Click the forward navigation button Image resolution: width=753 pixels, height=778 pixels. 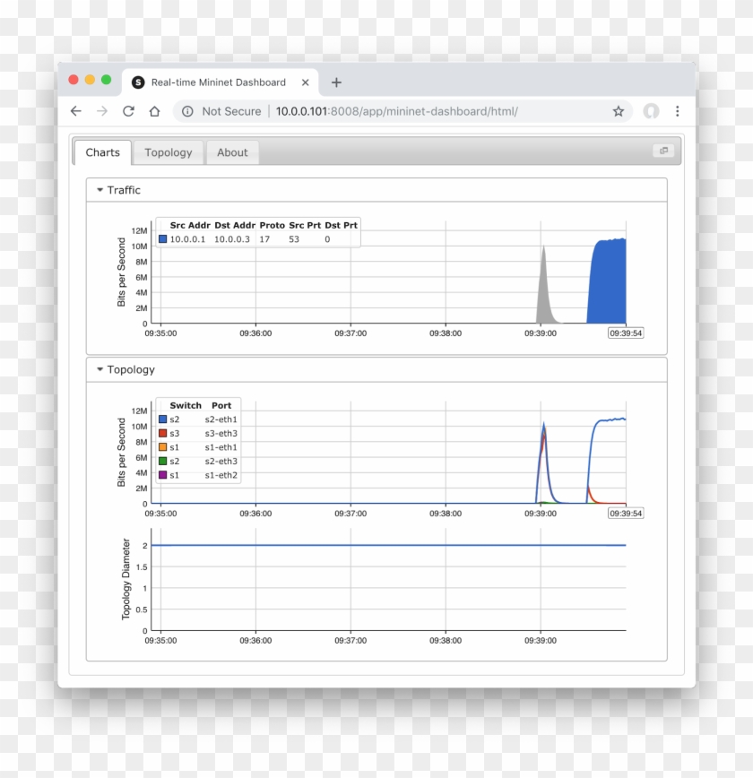coord(102,110)
